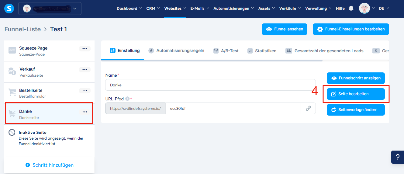Viewport: 404px width, 174px height.
Task: Open options for Bestellseite step
Action: [x=85, y=91]
